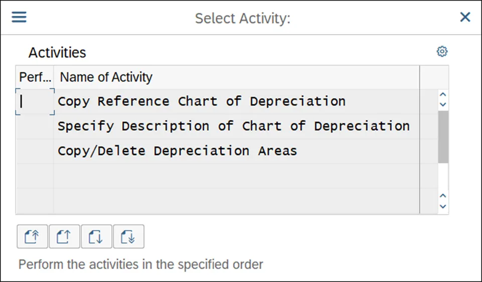Click the vertical scrollbar thumb
Image resolution: width=482 pixels, height=282 pixels.
click(443, 135)
